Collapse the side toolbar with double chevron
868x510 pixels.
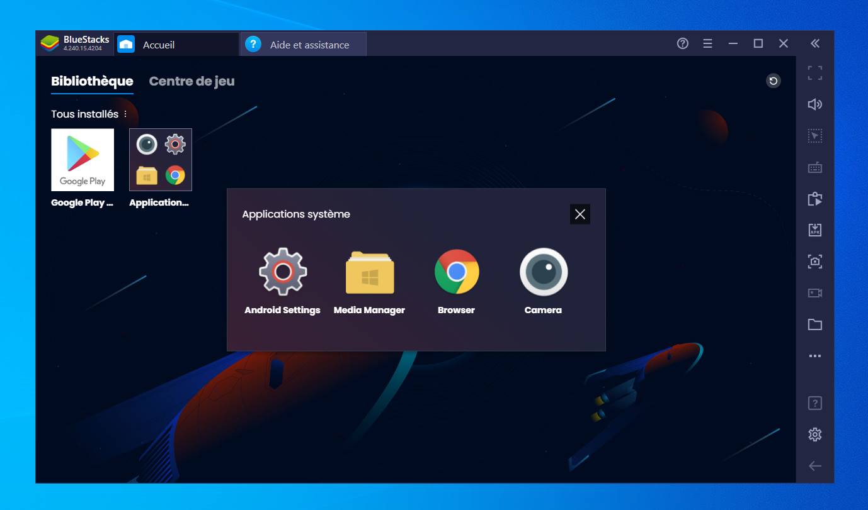coord(815,43)
